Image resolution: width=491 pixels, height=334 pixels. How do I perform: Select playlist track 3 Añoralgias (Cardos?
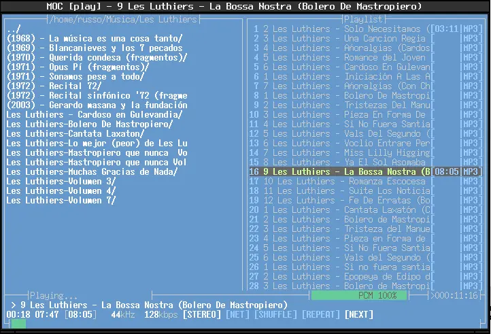(365, 48)
